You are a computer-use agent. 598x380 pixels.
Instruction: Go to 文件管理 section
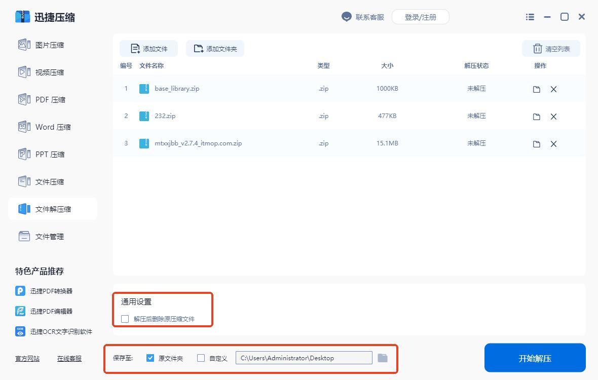coord(49,237)
